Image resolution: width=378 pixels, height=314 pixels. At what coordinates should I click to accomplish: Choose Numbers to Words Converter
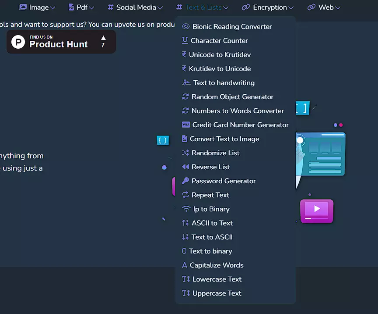pyautogui.click(x=238, y=111)
